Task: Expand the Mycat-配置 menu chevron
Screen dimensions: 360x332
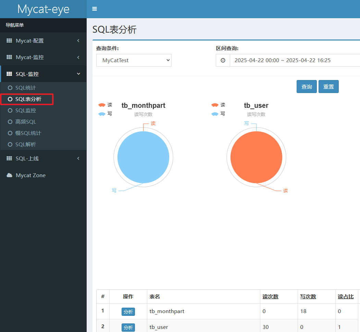Action: click(x=78, y=41)
